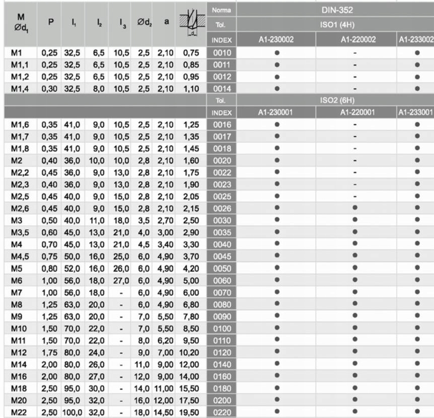Select index code A1-233001
This screenshot has height=418, width=434.
[415, 112]
